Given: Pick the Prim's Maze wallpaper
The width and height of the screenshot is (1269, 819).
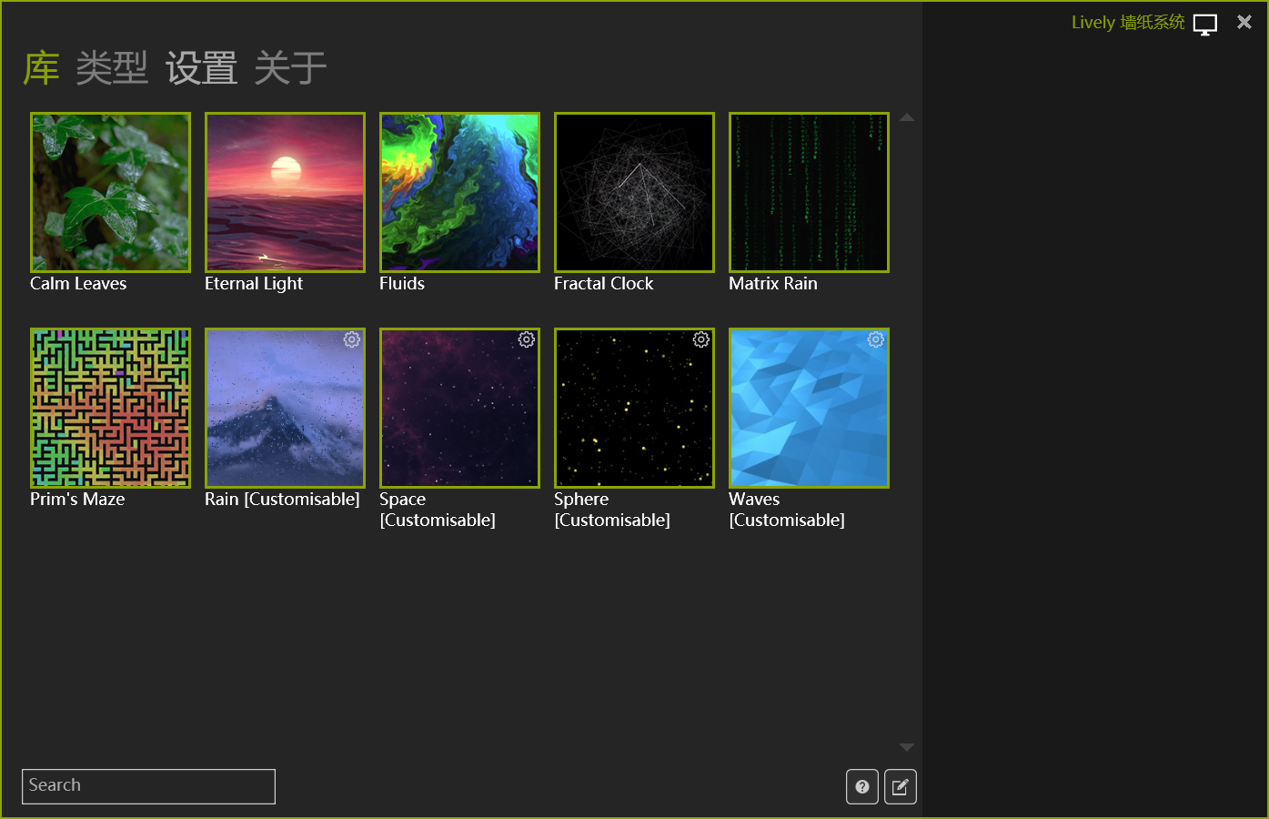Looking at the screenshot, I should (110, 408).
